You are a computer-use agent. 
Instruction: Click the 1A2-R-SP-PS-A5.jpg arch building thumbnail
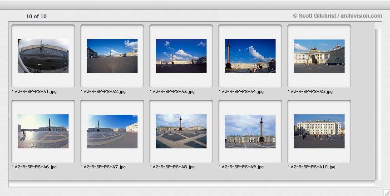319,56
